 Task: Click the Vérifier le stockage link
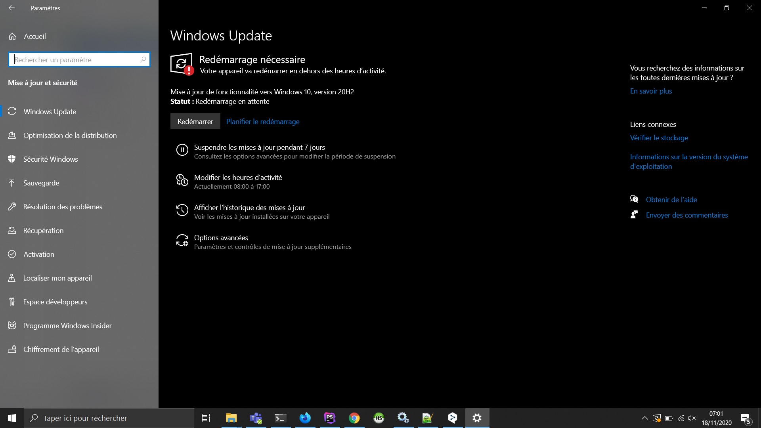click(659, 138)
